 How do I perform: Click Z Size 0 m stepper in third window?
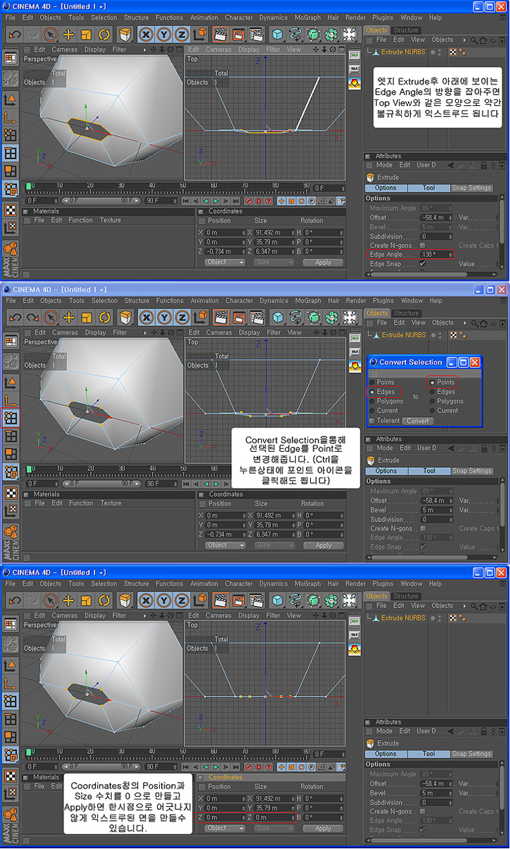coord(294,817)
